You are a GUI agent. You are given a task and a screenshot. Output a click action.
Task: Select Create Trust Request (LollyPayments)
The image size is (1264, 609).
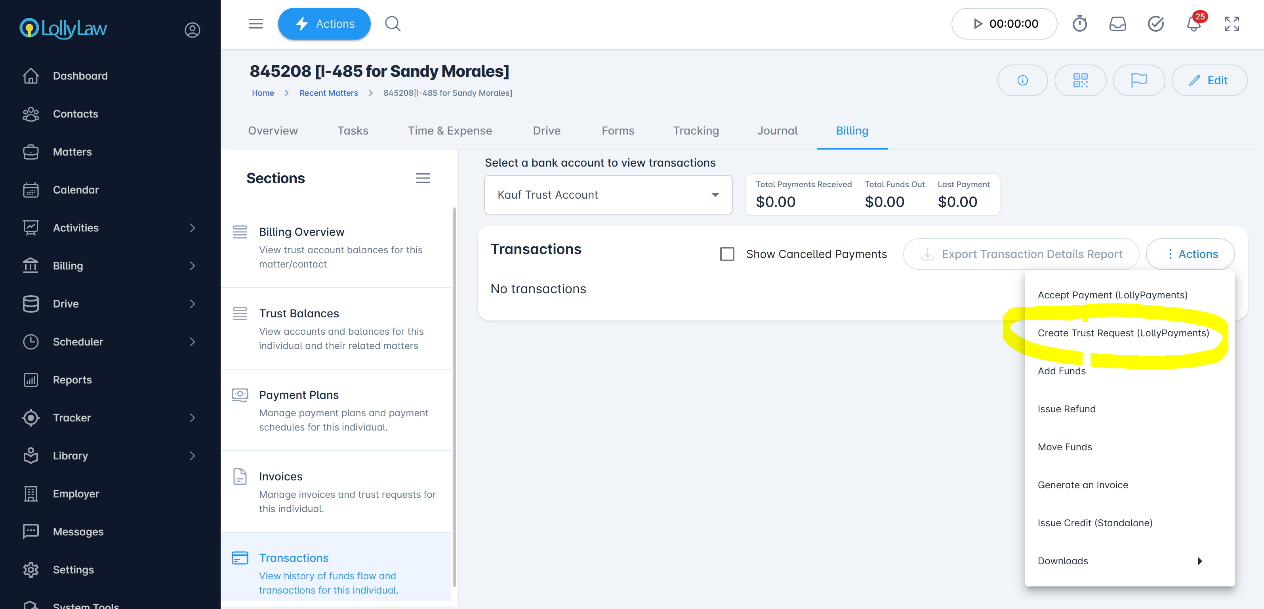click(1123, 333)
